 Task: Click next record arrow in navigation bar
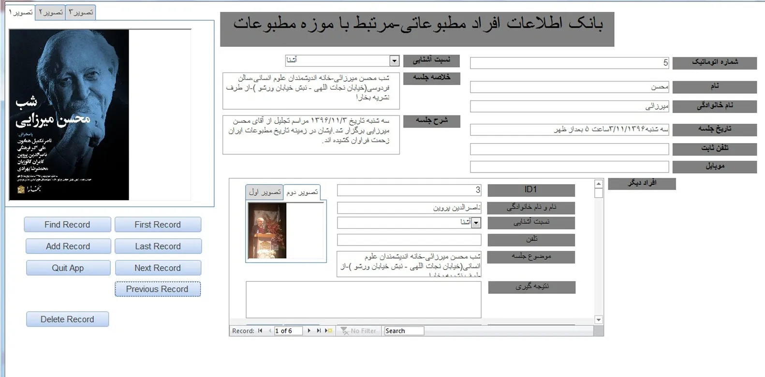(x=309, y=331)
